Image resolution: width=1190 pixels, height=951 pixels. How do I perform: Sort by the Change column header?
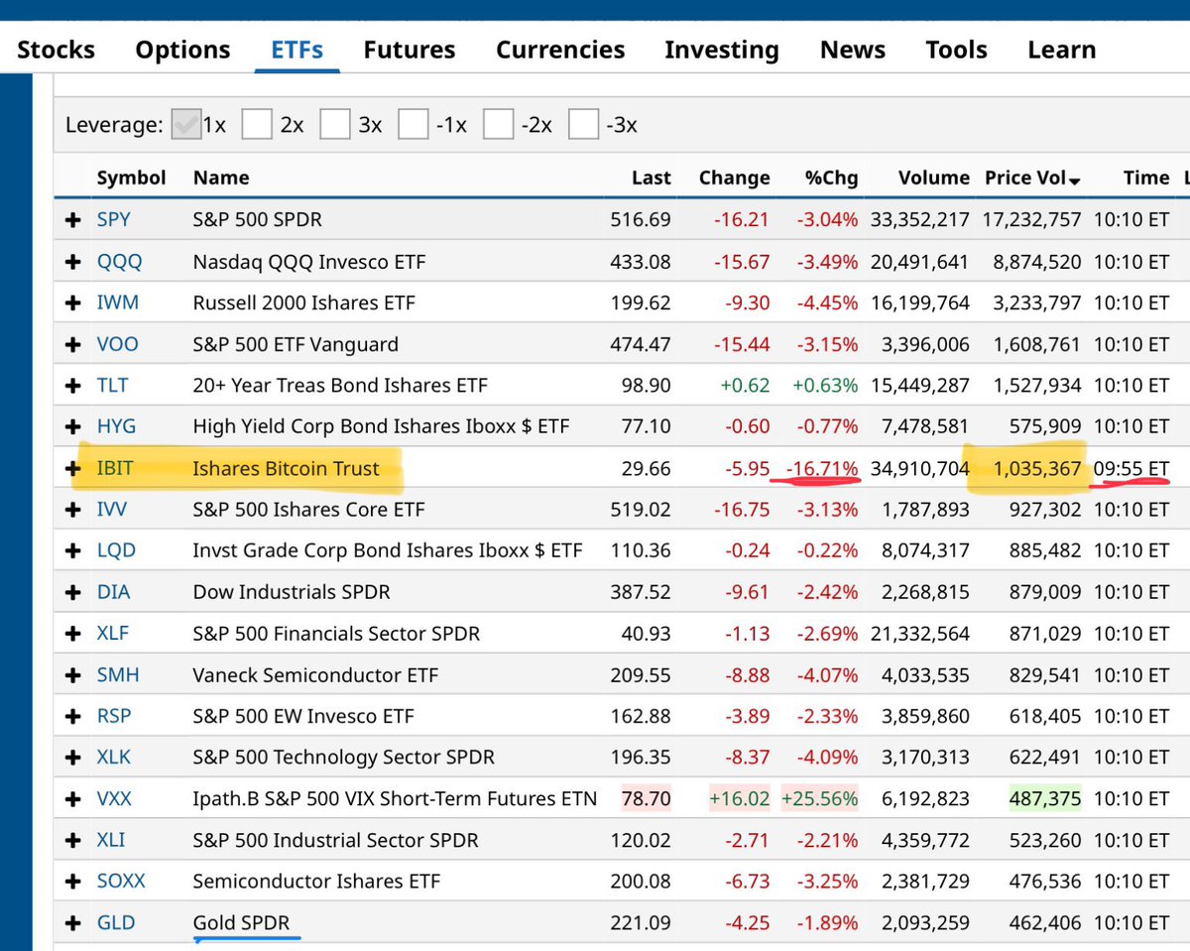(x=734, y=178)
